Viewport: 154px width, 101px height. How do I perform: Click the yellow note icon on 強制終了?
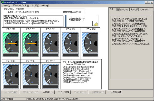(95, 23)
